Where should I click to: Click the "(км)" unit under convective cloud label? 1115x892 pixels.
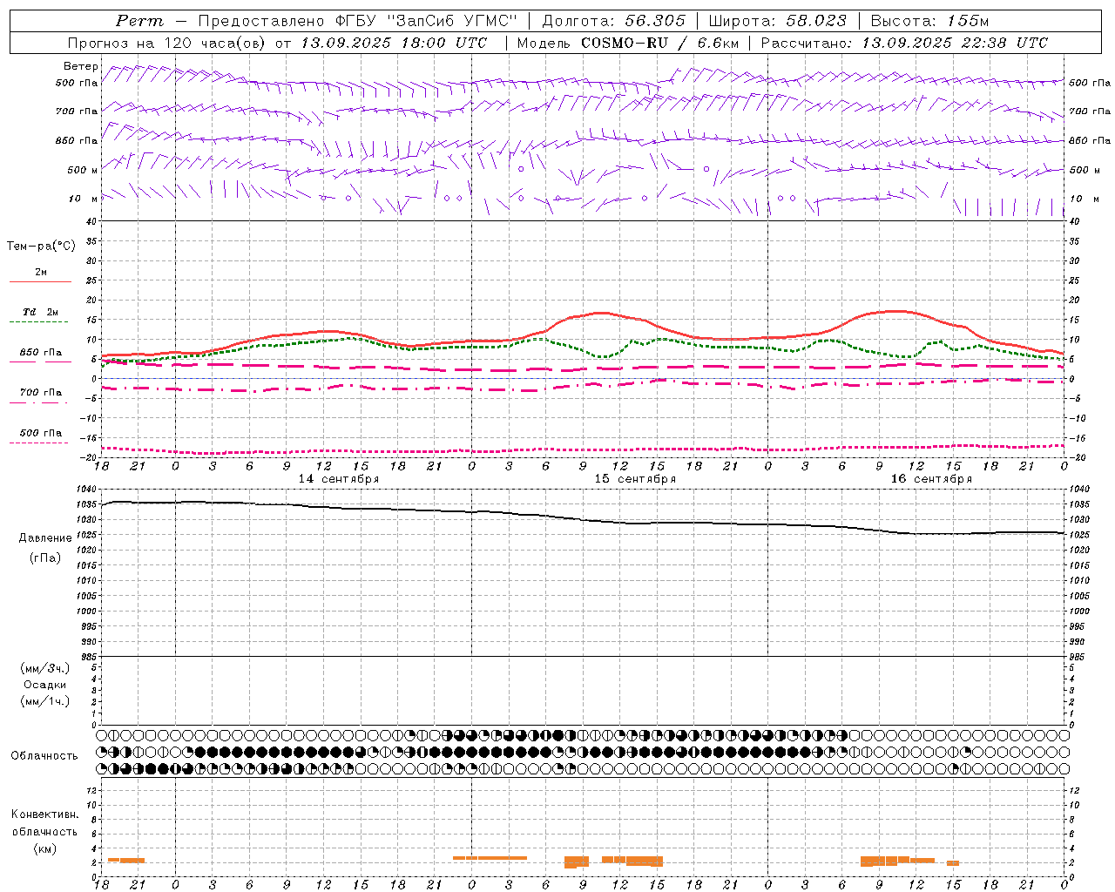(45, 848)
